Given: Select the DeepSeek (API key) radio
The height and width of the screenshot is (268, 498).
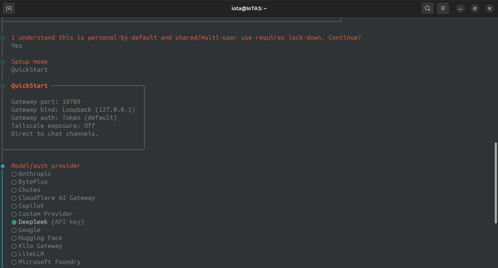Looking at the screenshot, I should [14, 222].
